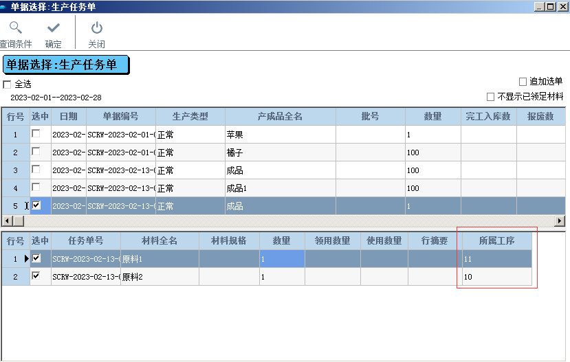Uncheck the 原料2 material row checkbox
The image size is (570, 362).
(36, 276)
